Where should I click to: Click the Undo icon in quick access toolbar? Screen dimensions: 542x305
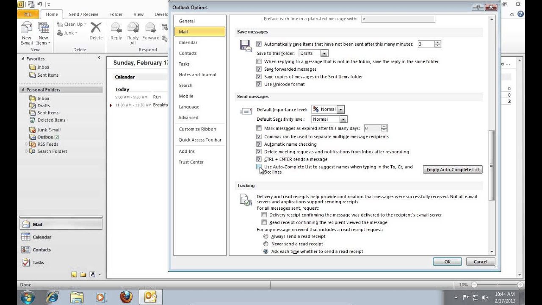coord(39,4)
